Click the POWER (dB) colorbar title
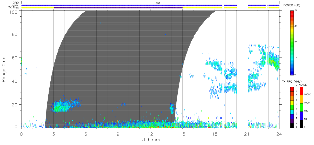314x145 pixels. click(292, 5)
